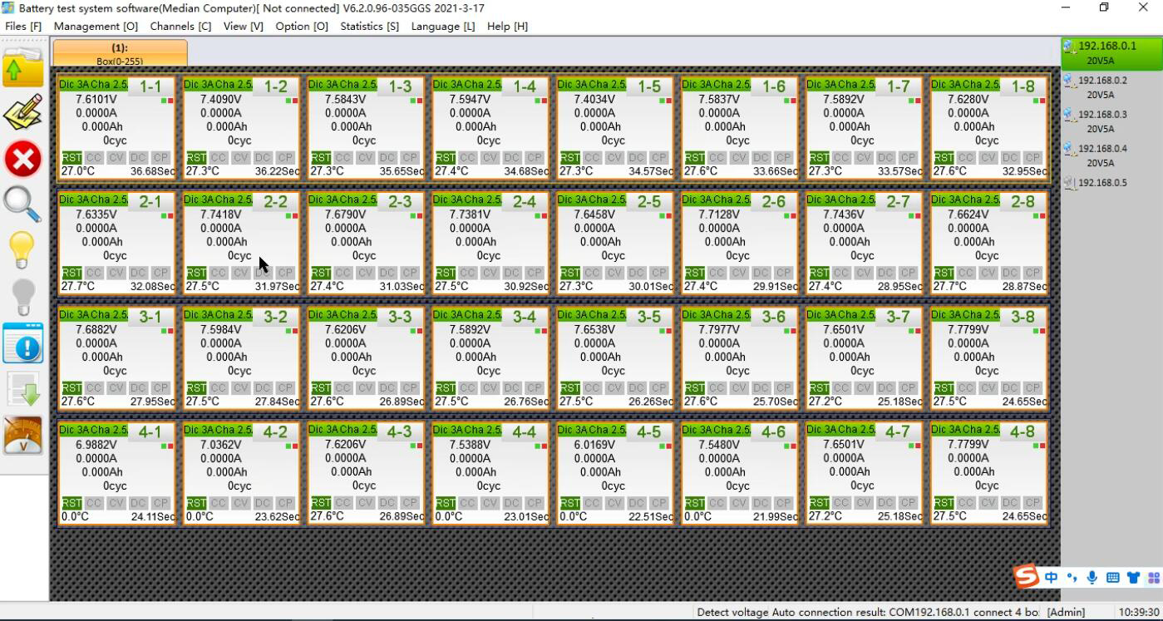Select device 192.168.0.3 in the list
The image size is (1163, 621).
1102,121
